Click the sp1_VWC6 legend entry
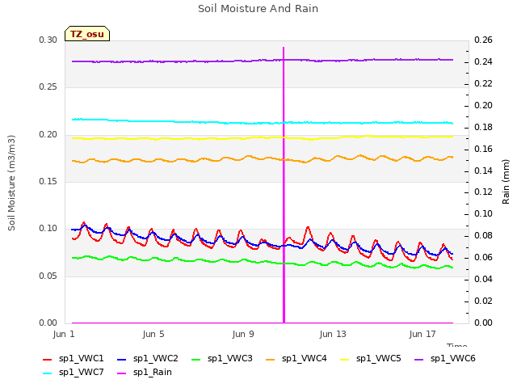The image size is (517, 388). coord(445,359)
